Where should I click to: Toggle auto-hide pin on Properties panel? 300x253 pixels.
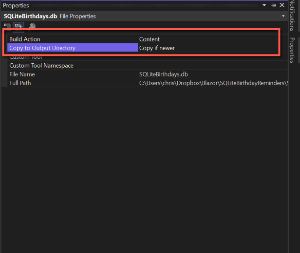point(274,5)
